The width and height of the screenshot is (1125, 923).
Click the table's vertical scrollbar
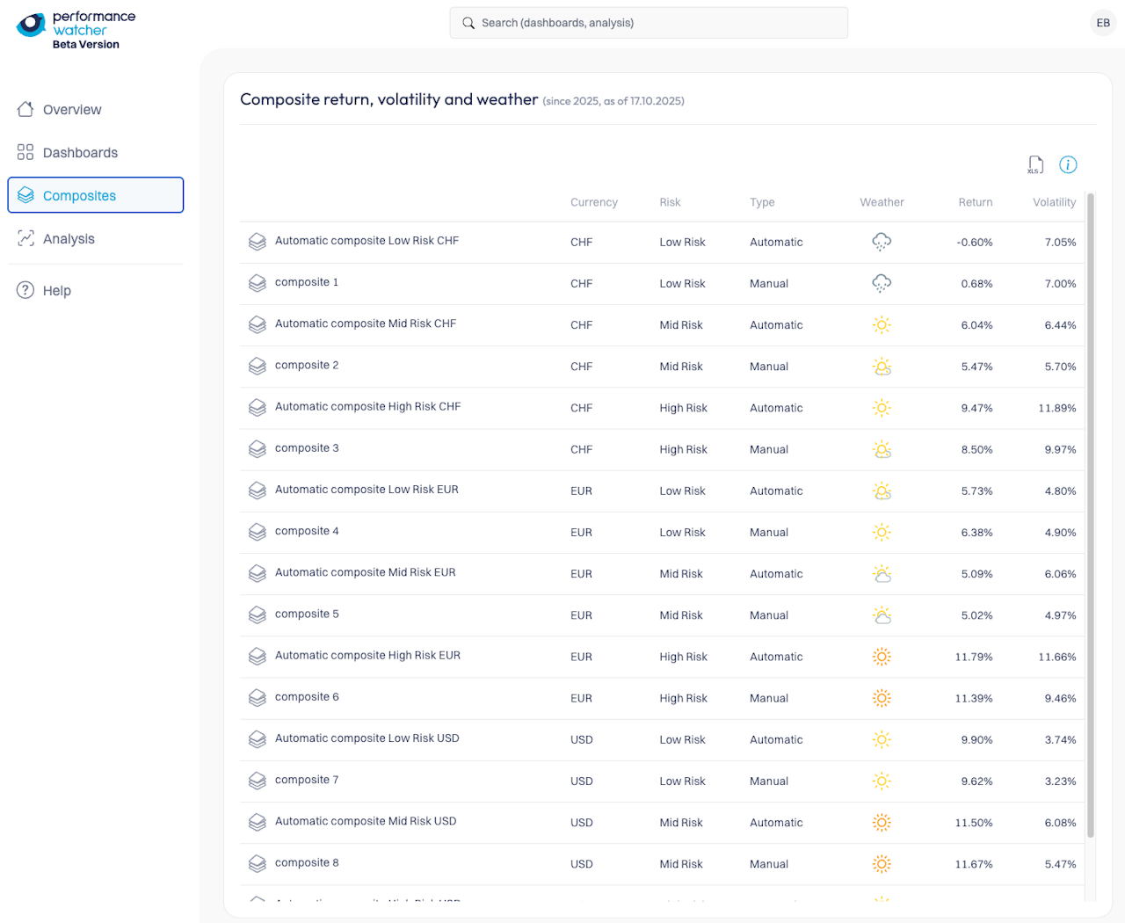(x=1091, y=510)
